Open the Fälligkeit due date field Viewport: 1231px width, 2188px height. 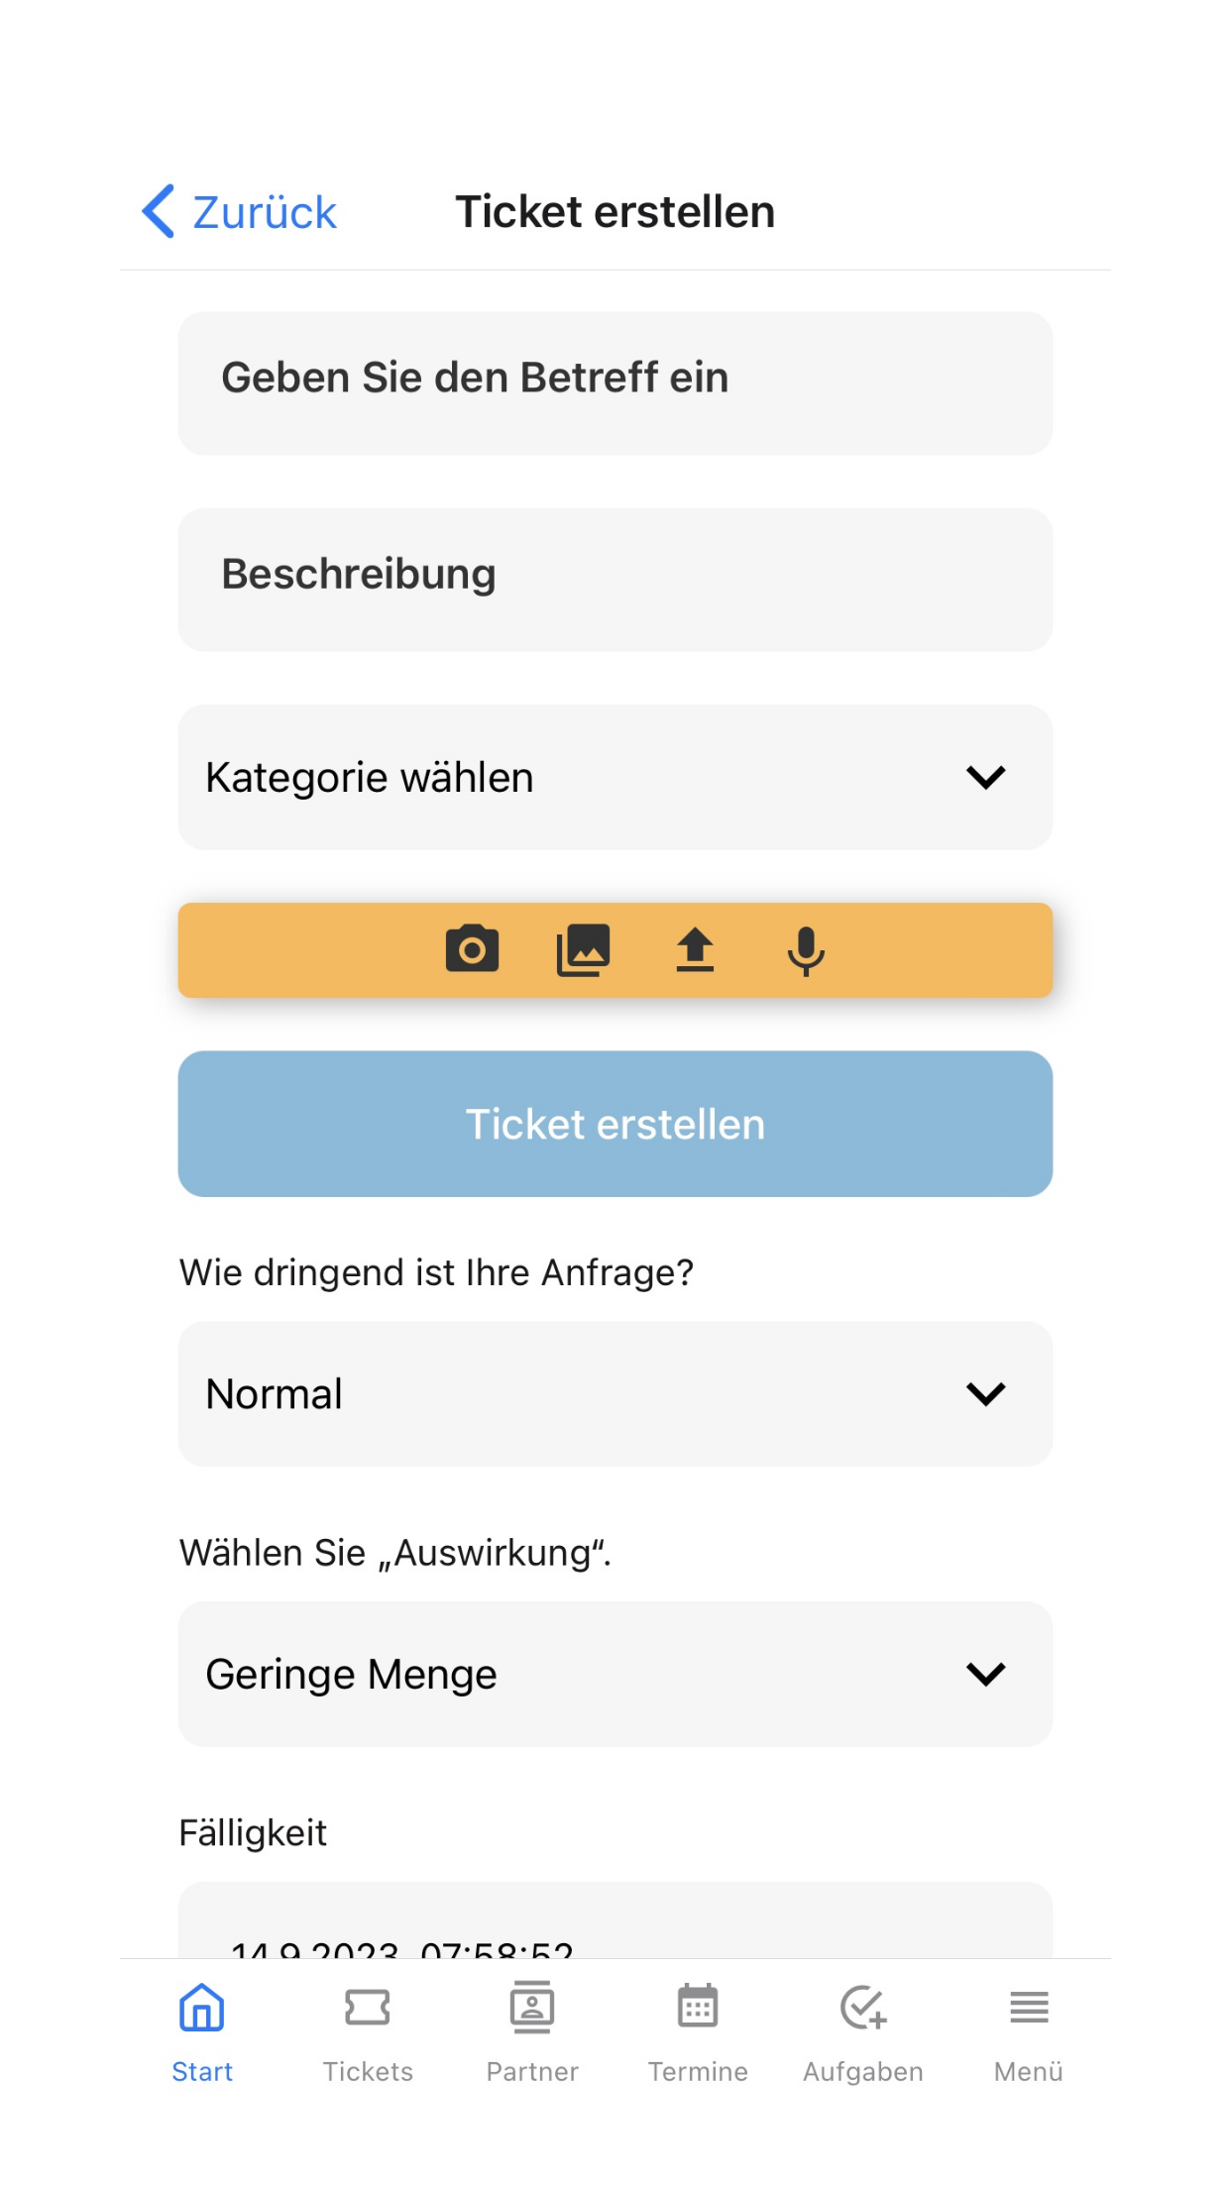[615, 1920]
